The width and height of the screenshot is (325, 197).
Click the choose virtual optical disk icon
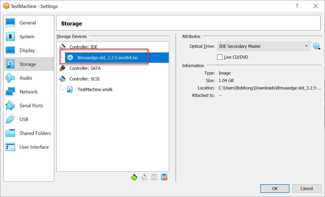click(317, 46)
